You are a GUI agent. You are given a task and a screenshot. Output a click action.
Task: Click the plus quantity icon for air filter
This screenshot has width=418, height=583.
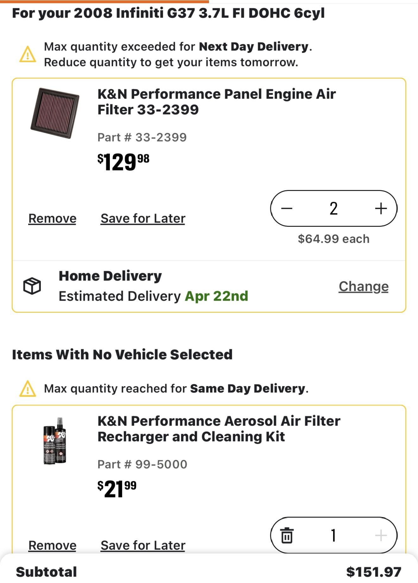click(381, 208)
